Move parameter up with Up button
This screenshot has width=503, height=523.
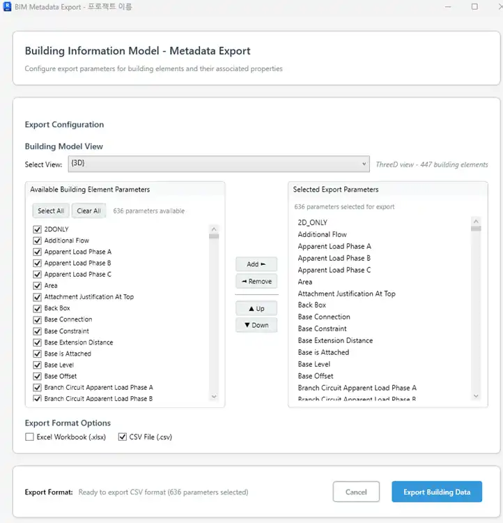(256, 308)
